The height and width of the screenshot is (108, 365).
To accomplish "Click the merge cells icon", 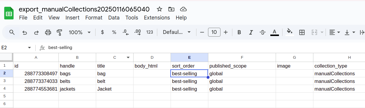I will click(315, 32).
